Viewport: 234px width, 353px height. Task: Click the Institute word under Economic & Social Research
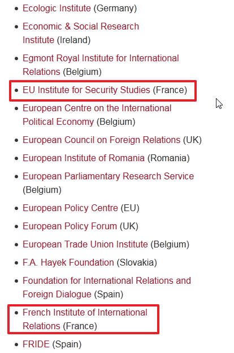click(x=38, y=40)
